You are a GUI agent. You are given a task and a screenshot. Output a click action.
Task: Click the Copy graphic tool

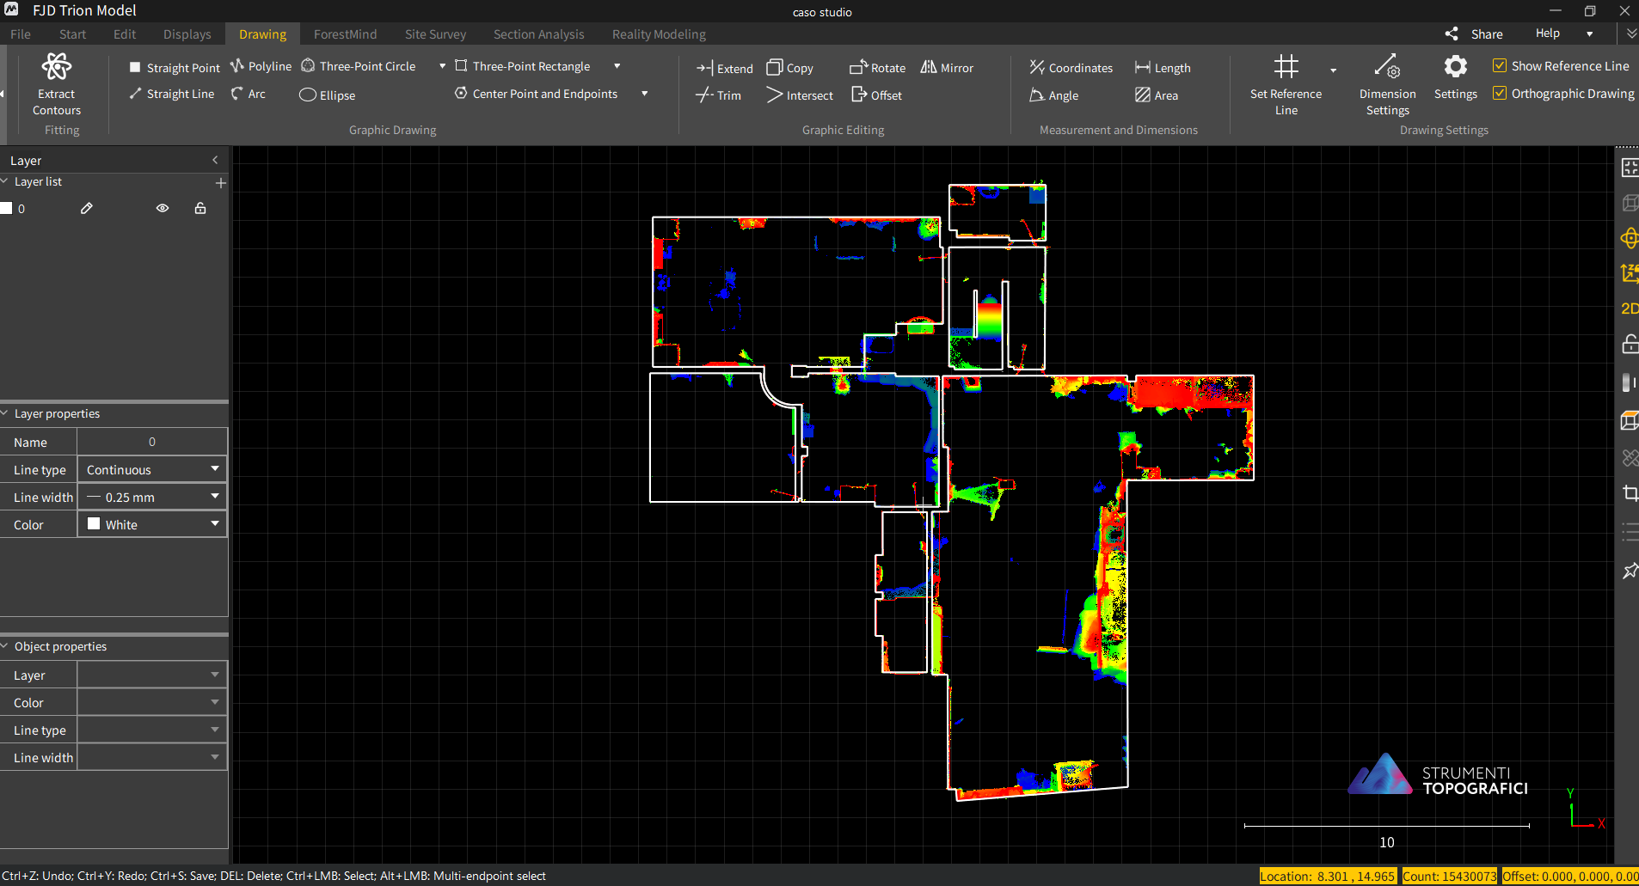pos(790,68)
